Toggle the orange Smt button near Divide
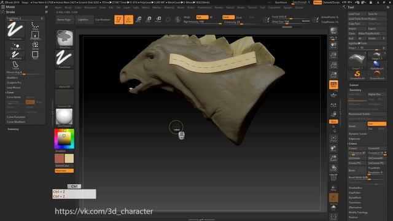Screen dimensions: 393x221 [x=376, y=124]
